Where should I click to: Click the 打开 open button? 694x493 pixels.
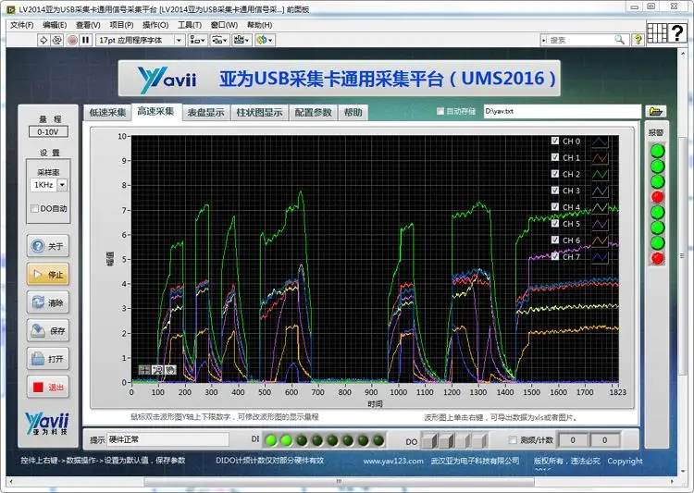[x=48, y=359]
